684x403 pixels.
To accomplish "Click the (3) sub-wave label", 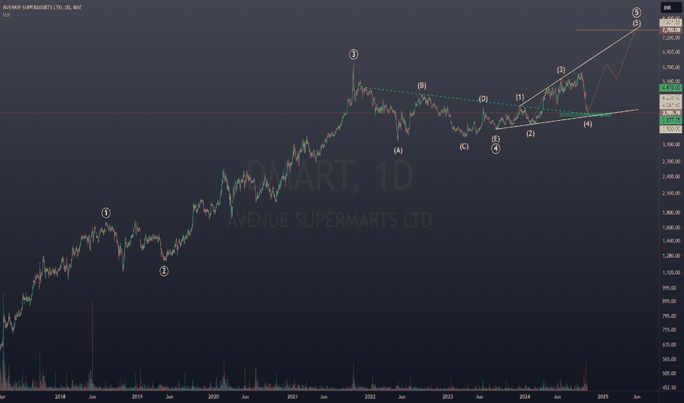I will coord(561,70).
